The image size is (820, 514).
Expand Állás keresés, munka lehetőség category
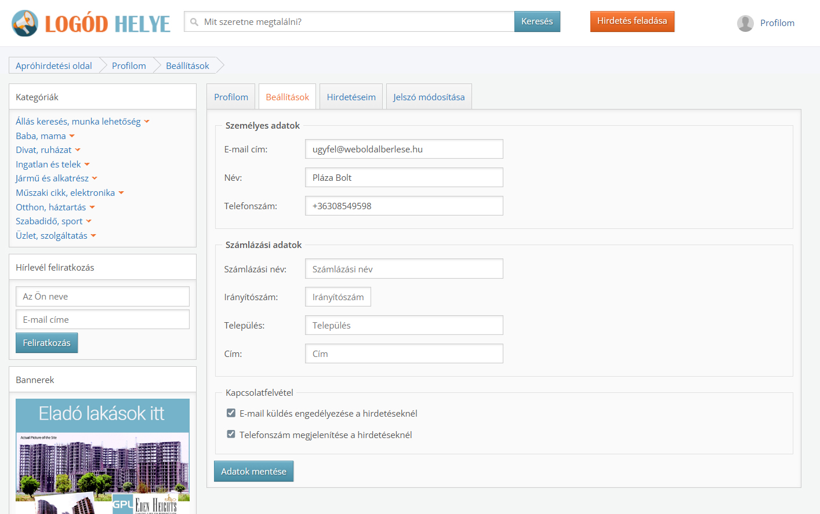coord(147,122)
